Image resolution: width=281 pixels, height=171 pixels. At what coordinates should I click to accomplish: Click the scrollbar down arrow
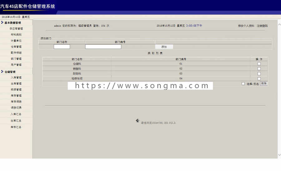pos(279,155)
